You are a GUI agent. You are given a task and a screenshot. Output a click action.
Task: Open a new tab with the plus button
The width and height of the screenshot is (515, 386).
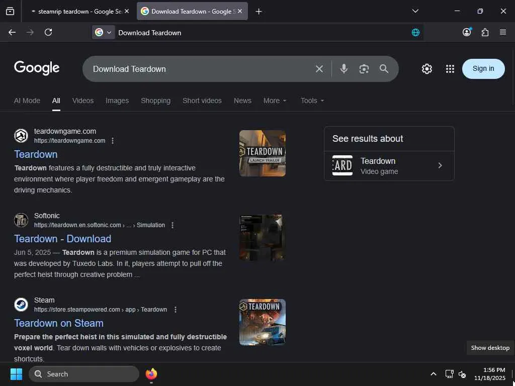(x=259, y=12)
